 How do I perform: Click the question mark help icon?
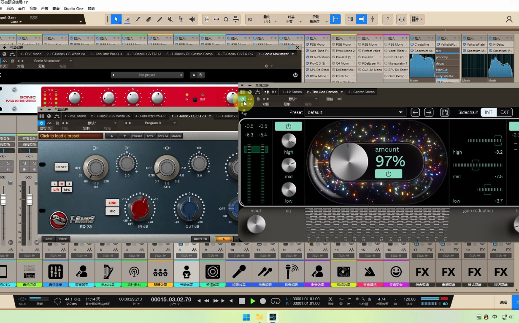click(x=388, y=19)
